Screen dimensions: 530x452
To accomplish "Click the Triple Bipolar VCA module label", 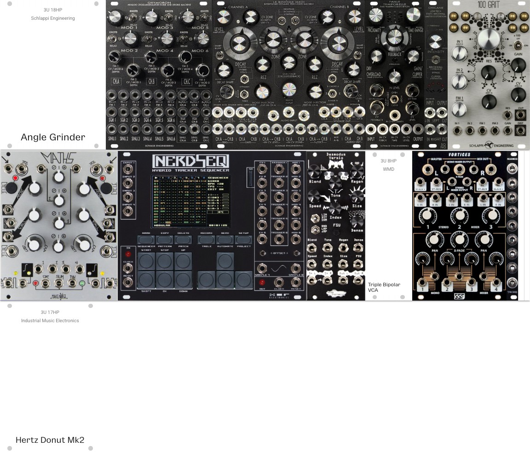I will [x=384, y=287].
